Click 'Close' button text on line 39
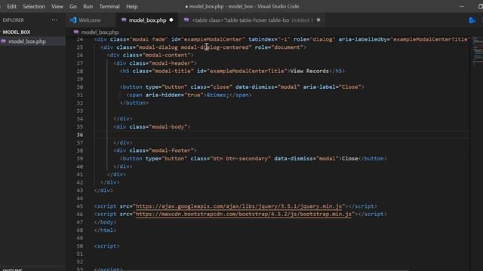The width and height of the screenshot is (483, 271). pyautogui.click(x=349, y=159)
